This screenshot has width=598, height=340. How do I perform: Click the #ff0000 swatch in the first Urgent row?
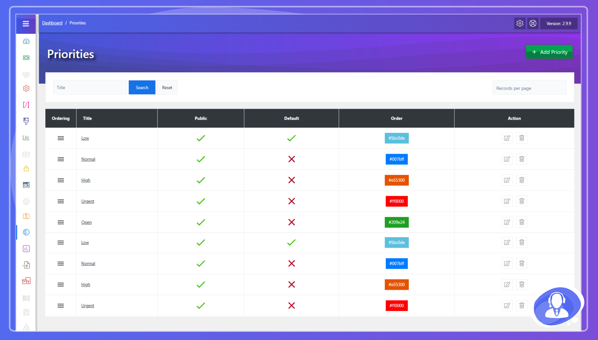[397, 201]
